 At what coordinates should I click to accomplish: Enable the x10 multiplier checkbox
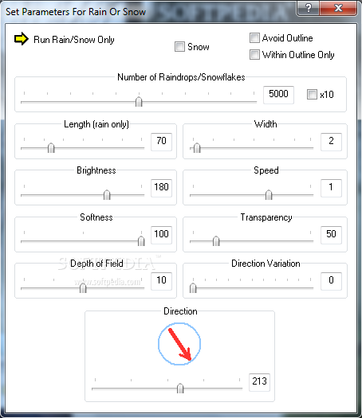[x=312, y=95]
